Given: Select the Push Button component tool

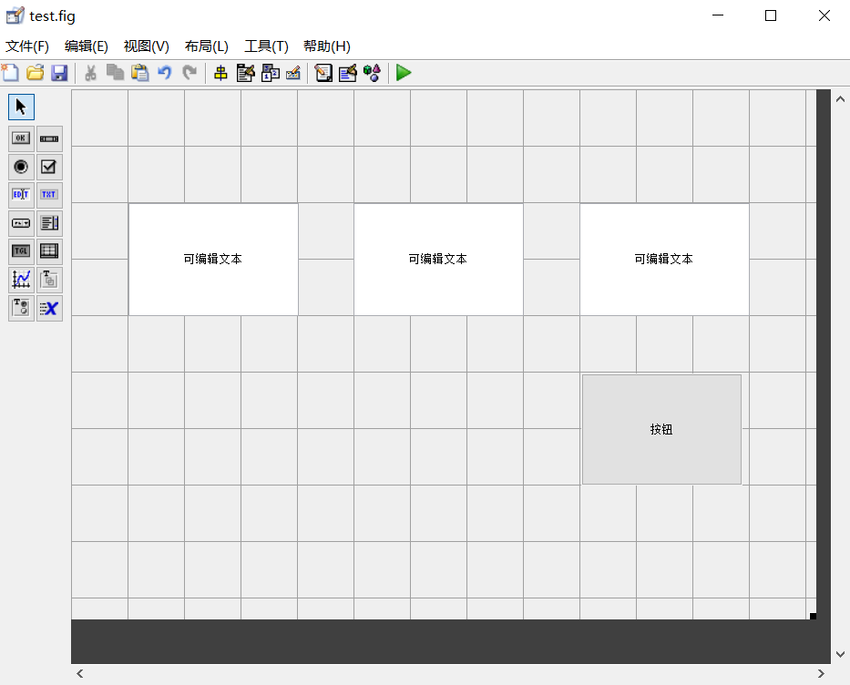Looking at the screenshot, I should pos(21,138).
